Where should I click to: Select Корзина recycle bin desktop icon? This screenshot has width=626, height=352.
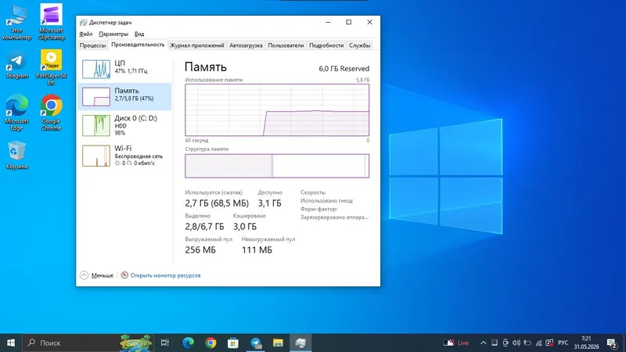[16, 155]
